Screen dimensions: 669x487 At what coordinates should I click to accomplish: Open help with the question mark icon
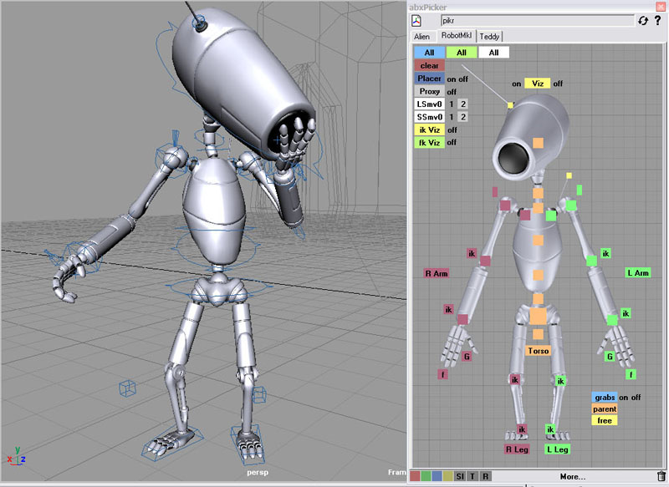[x=657, y=21]
